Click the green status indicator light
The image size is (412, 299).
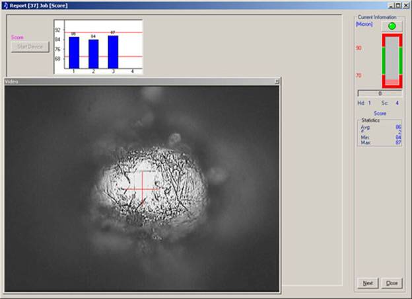point(392,26)
